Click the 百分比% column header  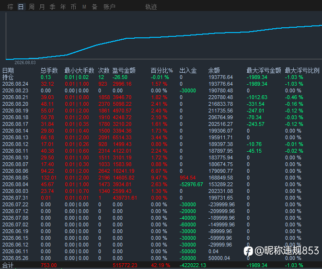pyautogui.click(x=162, y=70)
